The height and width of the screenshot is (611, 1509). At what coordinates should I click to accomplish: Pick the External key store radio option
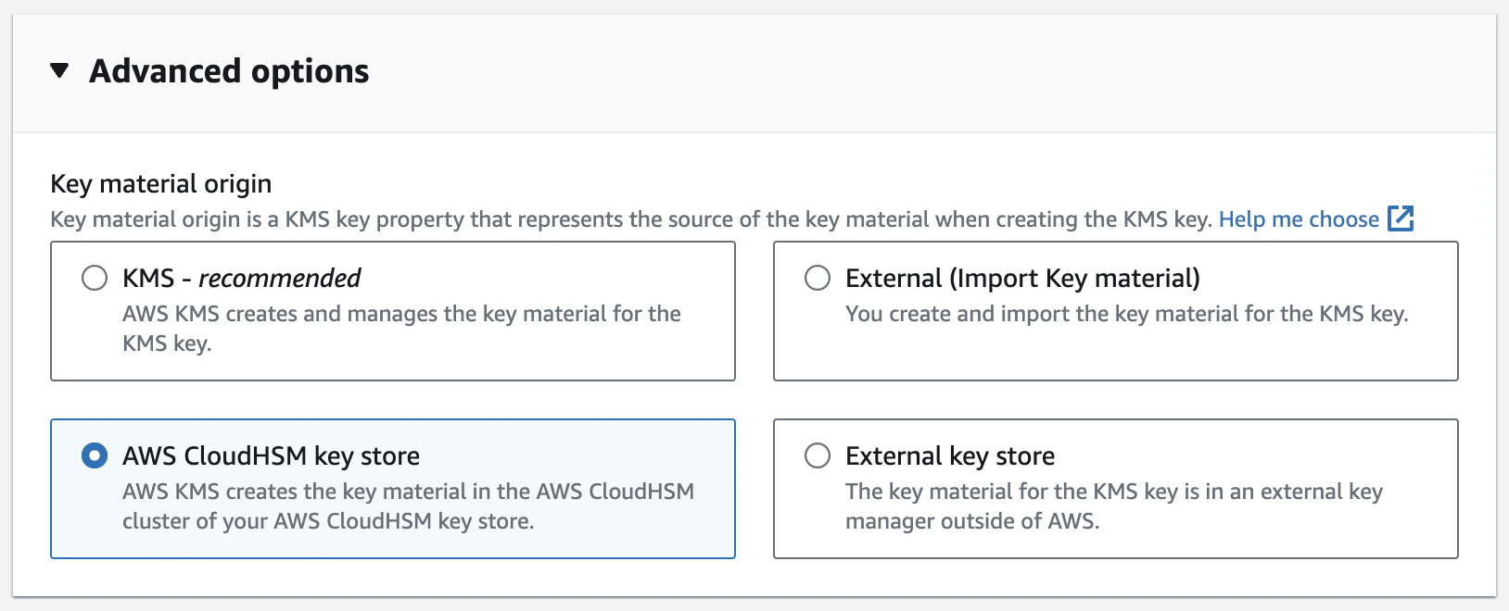pos(818,455)
